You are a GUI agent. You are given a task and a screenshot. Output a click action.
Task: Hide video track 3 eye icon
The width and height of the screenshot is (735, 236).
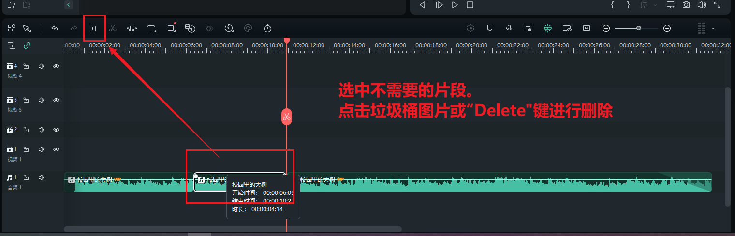coord(56,100)
